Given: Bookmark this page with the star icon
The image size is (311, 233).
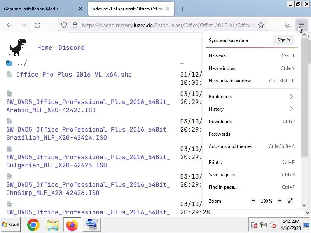Looking at the screenshot, I should [x=260, y=25].
